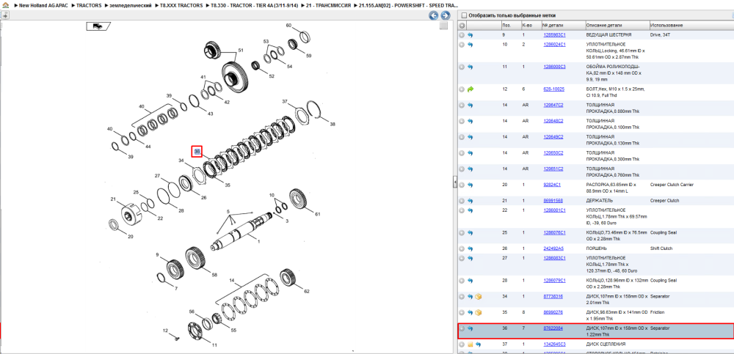Click the package box icon for part 86990276

(479, 312)
